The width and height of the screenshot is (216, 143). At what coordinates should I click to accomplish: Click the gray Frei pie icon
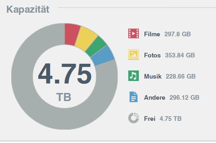click(x=134, y=118)
